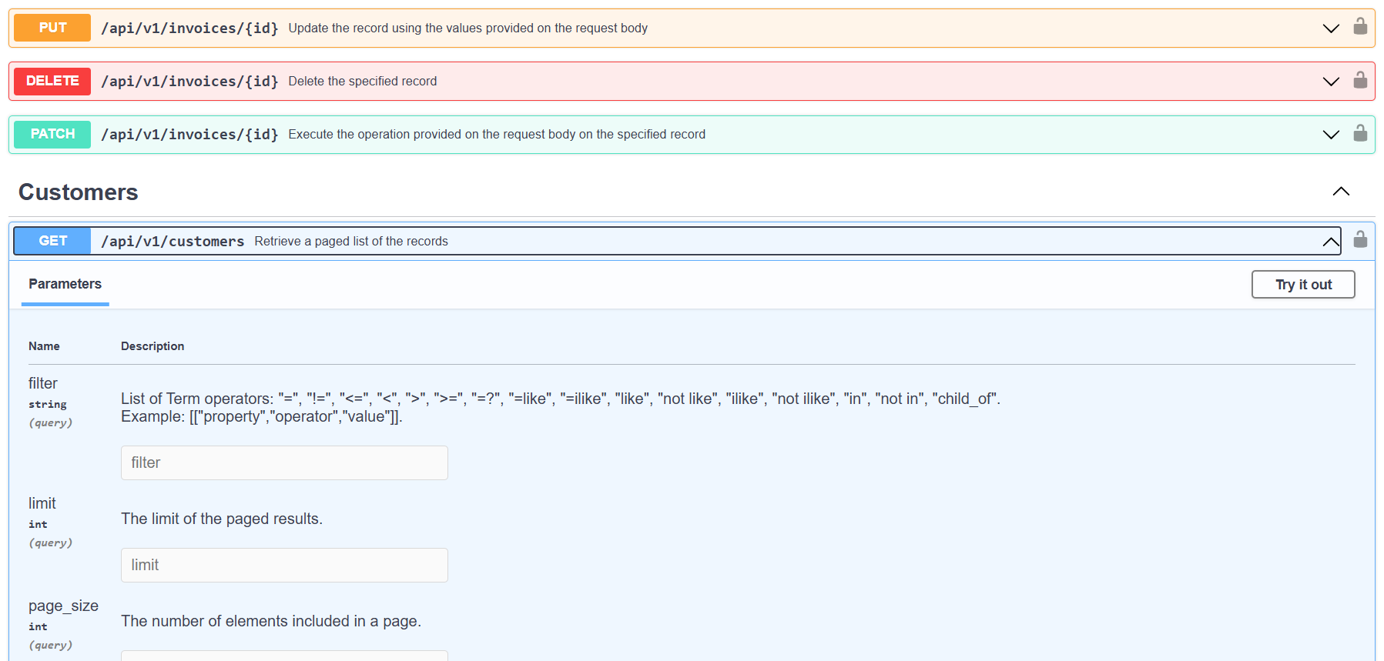The height and width of the screenshot is (661, 1384).
Task: Click the DELETE /api/v1/invoices/{id} path text
Action: point(189,82)
